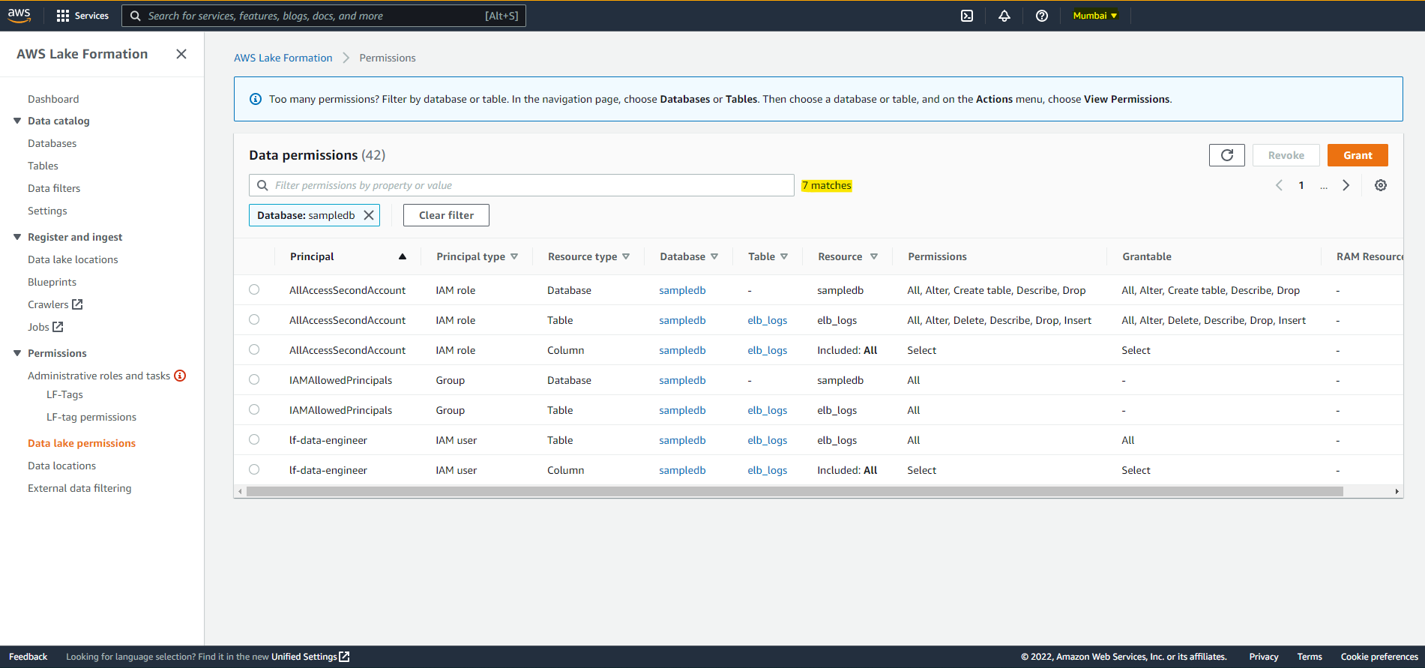This screenshot has width=1425, height=668.
Task: Click the info icon in the banner
Action: click(256, 99)
